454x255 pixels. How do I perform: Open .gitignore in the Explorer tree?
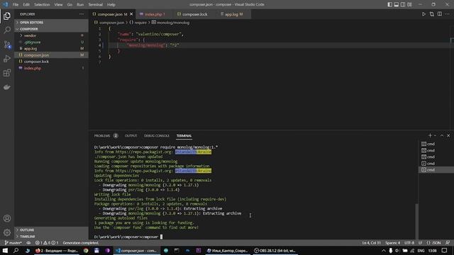(51, 42)
